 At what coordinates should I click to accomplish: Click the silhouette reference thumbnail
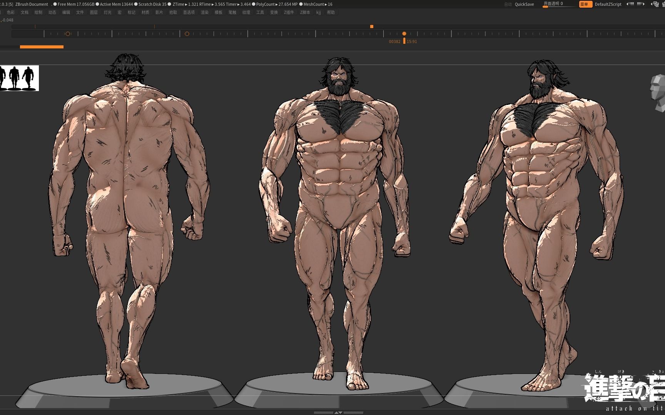coord(19,78)
